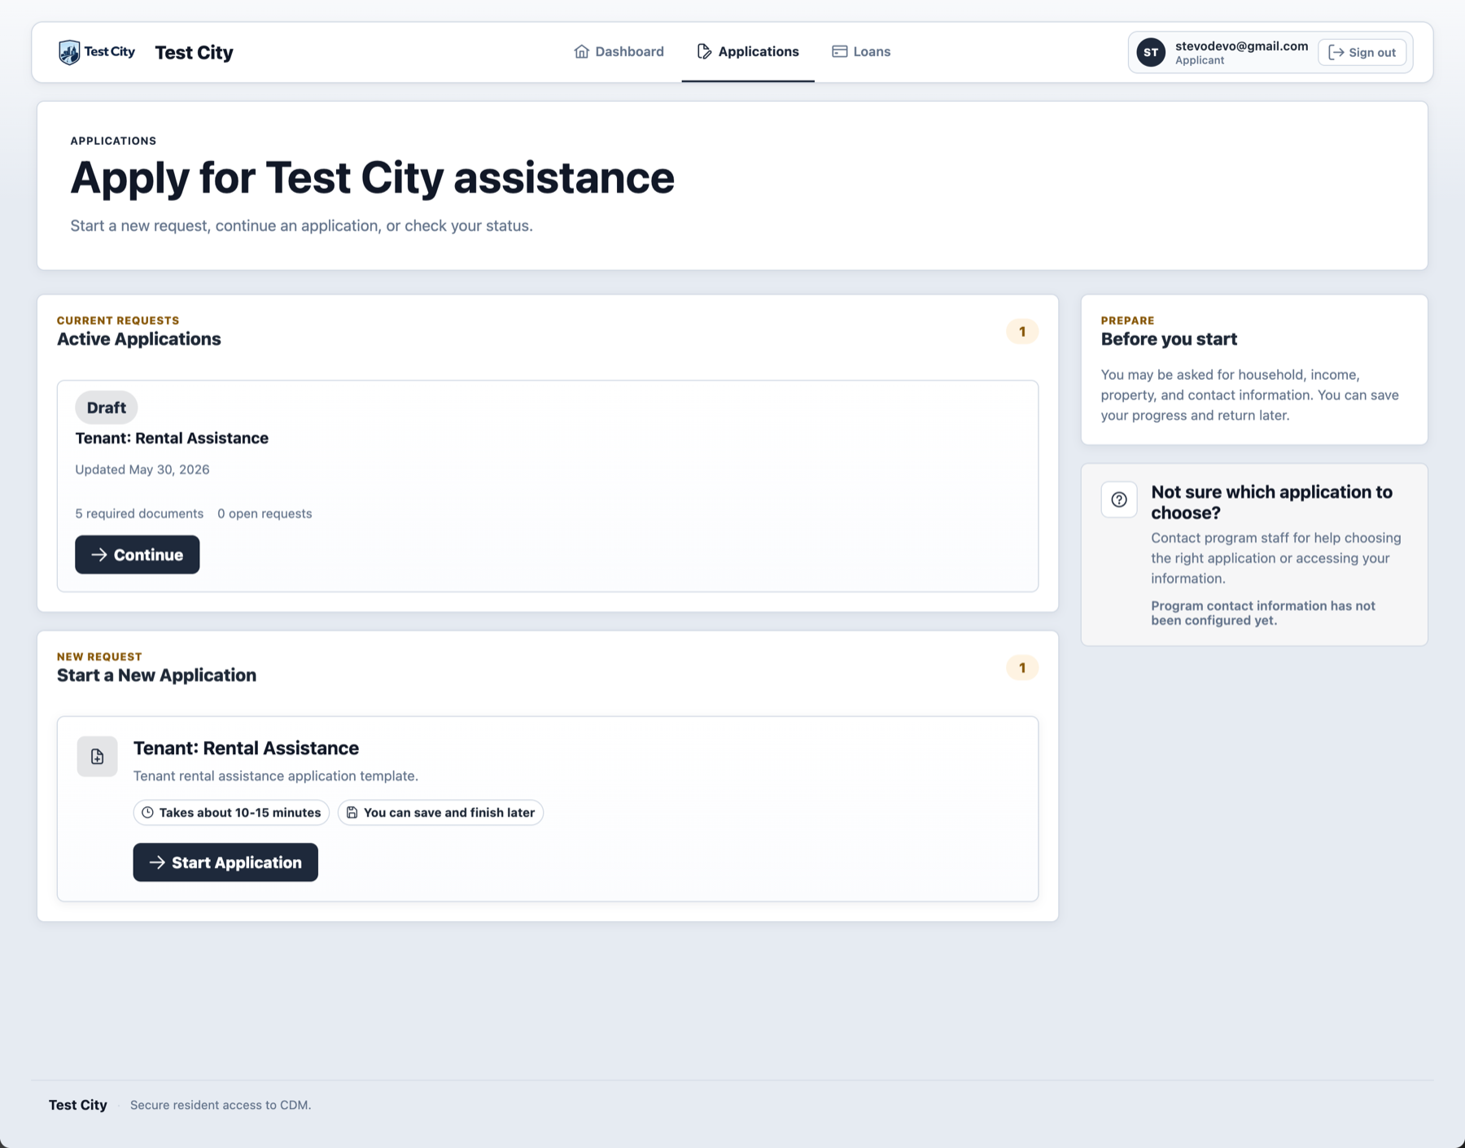Click 'Start a new request, continue an application' subtitle
The image size is (1465, 1148).
301,225
